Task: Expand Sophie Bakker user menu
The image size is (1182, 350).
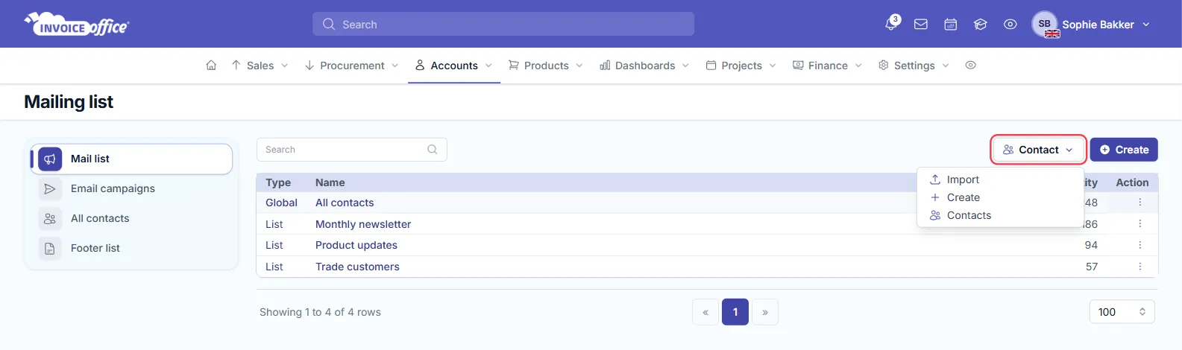Action: 1107,25
